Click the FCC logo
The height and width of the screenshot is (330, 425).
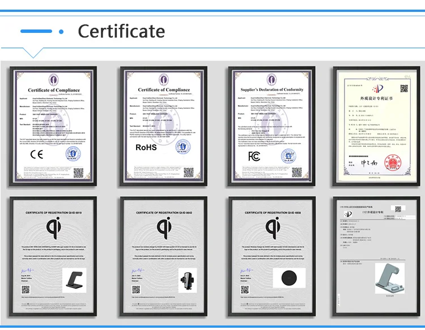tap(254, 156)
